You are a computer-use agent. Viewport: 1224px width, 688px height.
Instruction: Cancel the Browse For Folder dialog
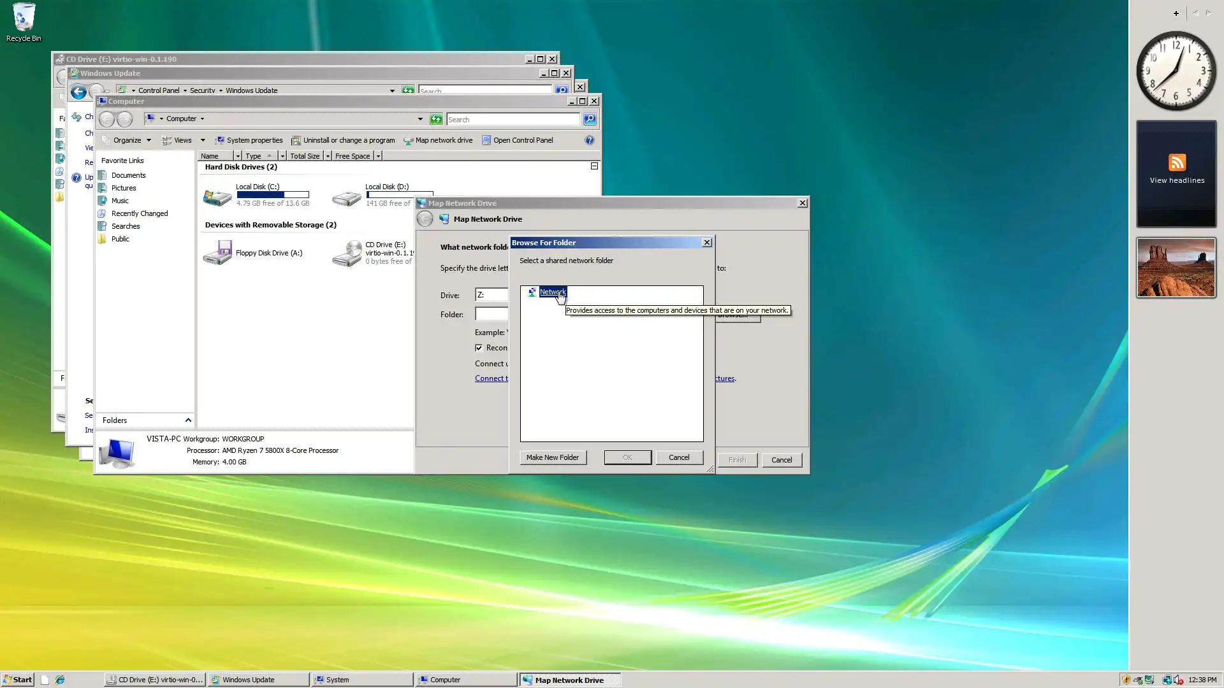679,457
